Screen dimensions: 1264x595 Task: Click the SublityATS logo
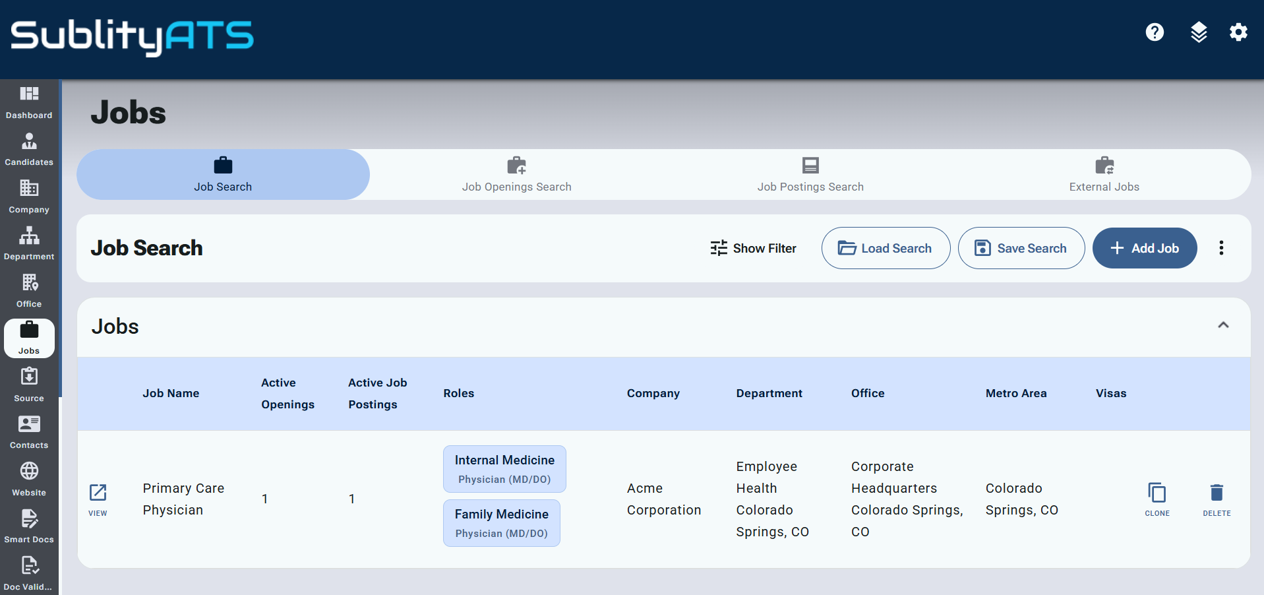tap(132, 36)
